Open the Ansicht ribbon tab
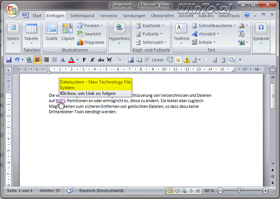 pos(186,16)
